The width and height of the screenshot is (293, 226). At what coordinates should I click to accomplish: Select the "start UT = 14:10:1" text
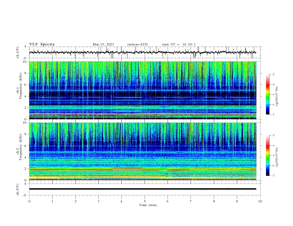[178, 44]
